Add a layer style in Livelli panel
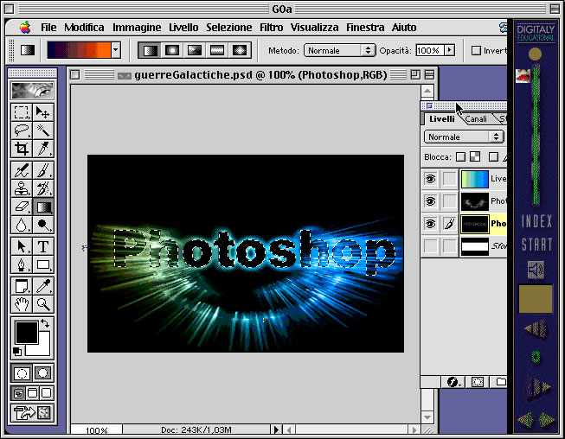Screen dimensions: 565x439 click(x=453, y=382)
